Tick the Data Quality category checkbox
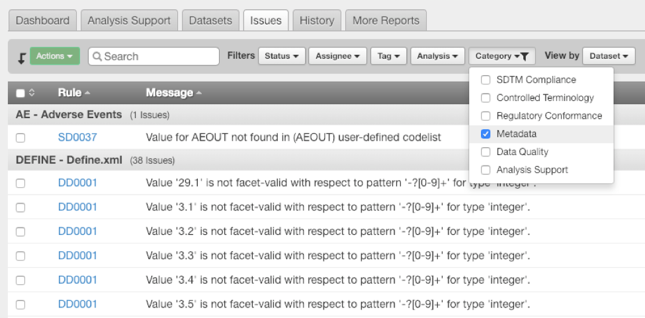The image size is (645, 318). (x=486, y=152)
